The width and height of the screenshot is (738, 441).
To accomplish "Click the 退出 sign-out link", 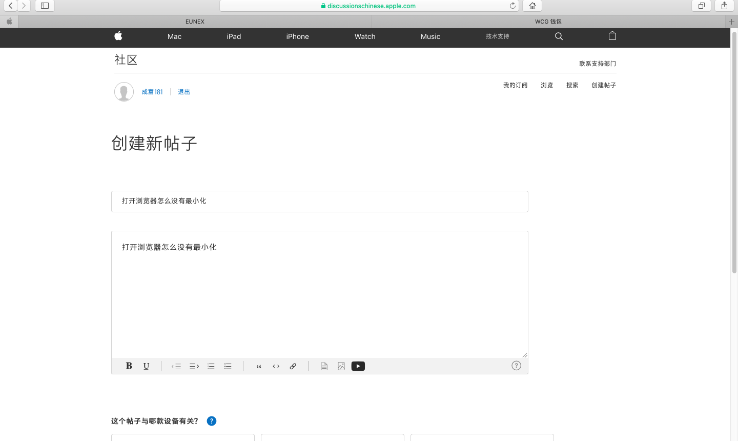I will coord(184,92).
